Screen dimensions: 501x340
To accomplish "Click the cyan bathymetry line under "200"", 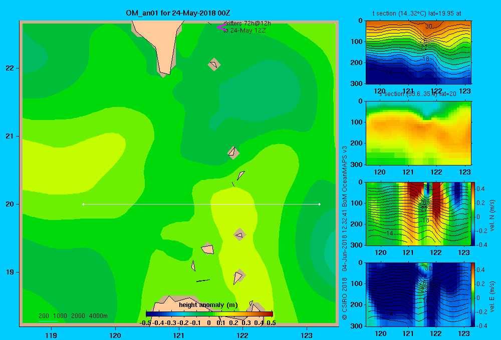I will (48, 321).
